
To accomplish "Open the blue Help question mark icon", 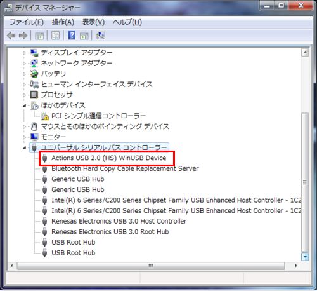I will pos(72,36).
